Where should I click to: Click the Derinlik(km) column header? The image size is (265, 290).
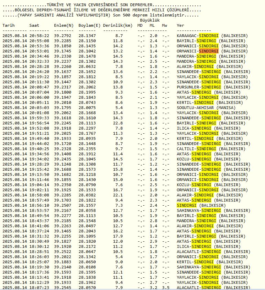pos(118,25)
